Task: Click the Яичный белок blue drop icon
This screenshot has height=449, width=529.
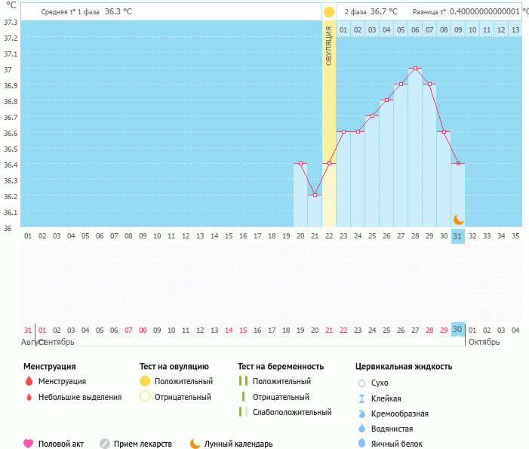Action: 361,444
